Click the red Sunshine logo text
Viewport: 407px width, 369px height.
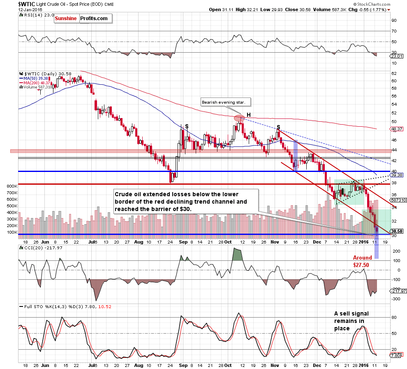66,19
